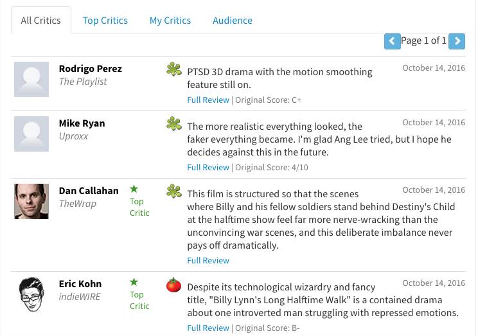
Task: Click the next page arrow button
Action: click(x=457, y=41)
